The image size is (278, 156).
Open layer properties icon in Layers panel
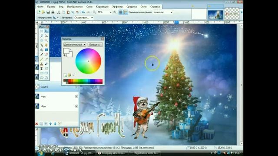coord(60,124)
